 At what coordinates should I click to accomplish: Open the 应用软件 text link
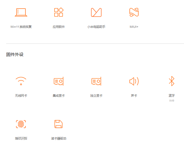(59, 27)
